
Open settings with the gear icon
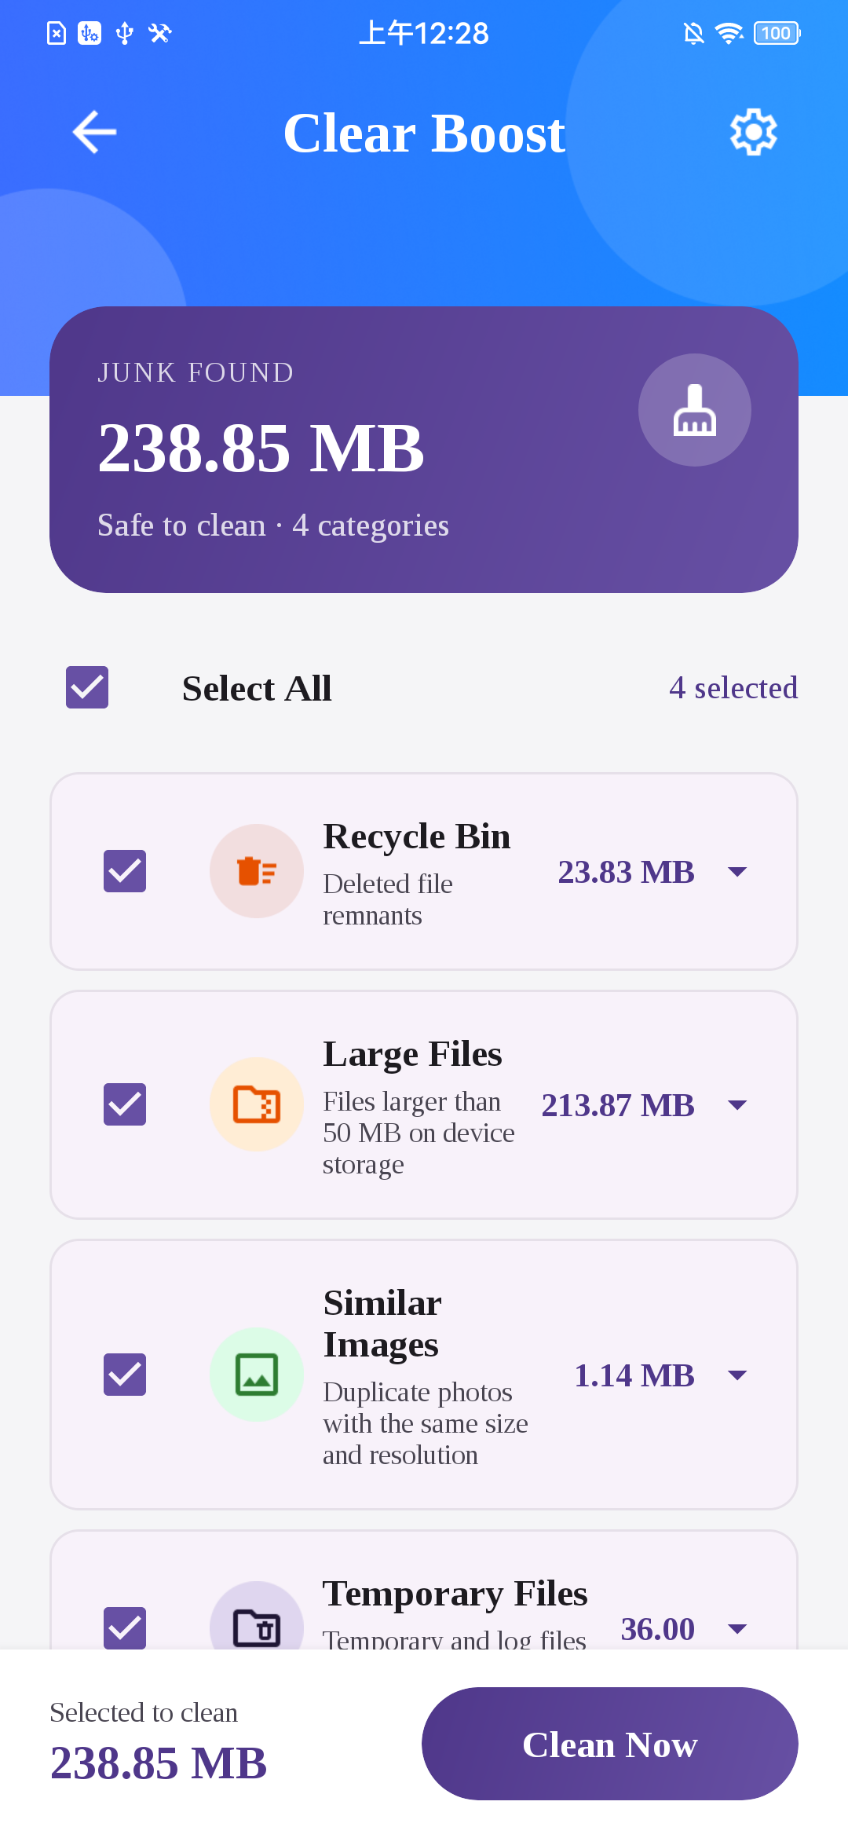(x=753, y=132)
